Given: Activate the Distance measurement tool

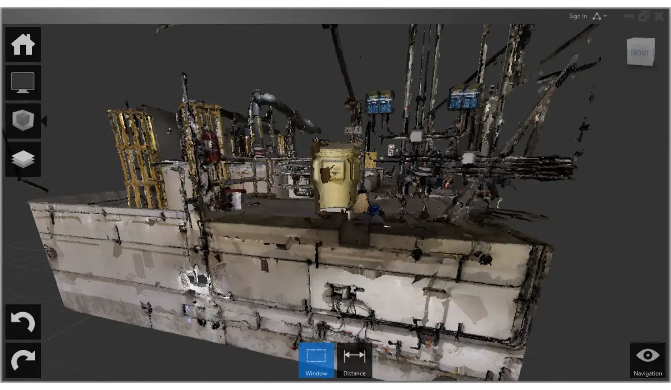Looking at the screenshot, I should point(354,360).
